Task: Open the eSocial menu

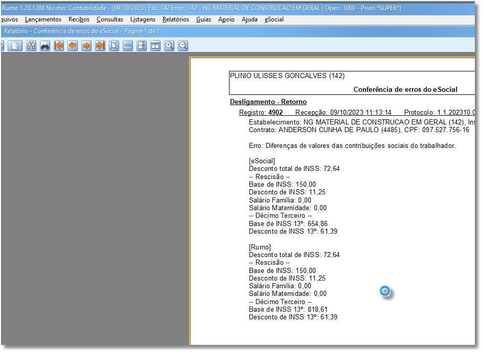Action: (274, 19)
